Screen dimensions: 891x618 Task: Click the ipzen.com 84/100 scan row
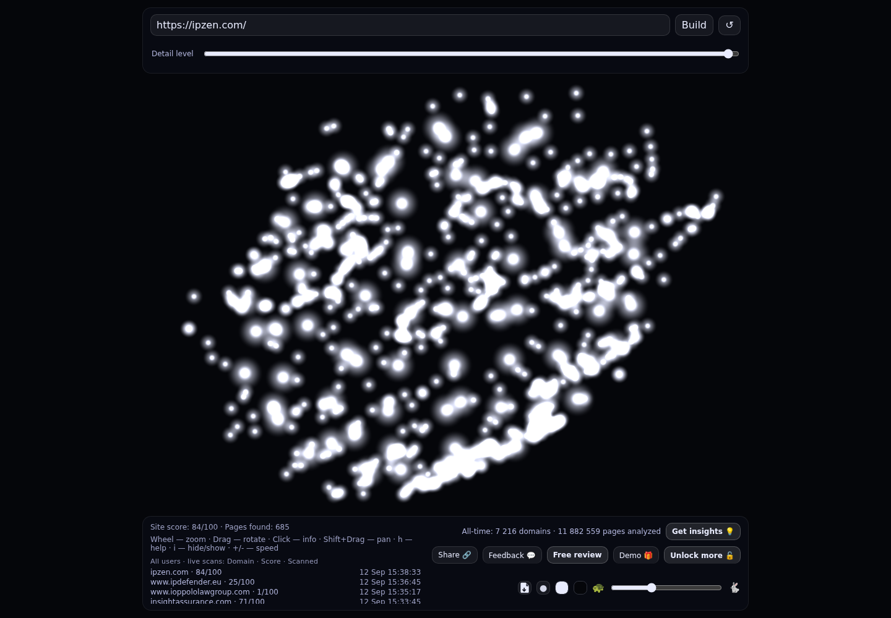[x=285, y=572]
